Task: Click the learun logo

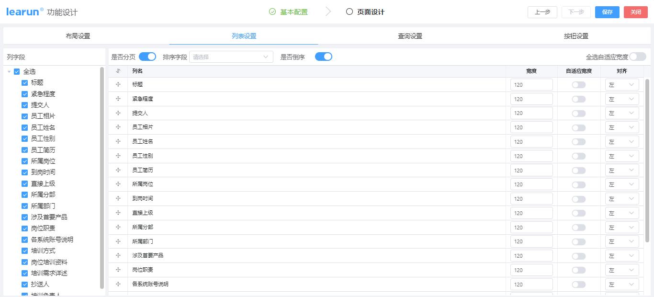Action: pyautogui.click(x=23, y=11)
